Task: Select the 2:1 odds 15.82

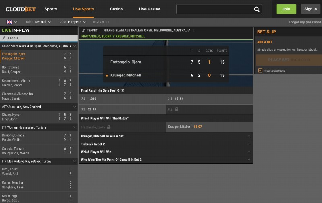Action: click(x=209, y=99)
